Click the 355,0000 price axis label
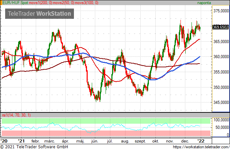This screenshot has width=230, height=150. 221,72
